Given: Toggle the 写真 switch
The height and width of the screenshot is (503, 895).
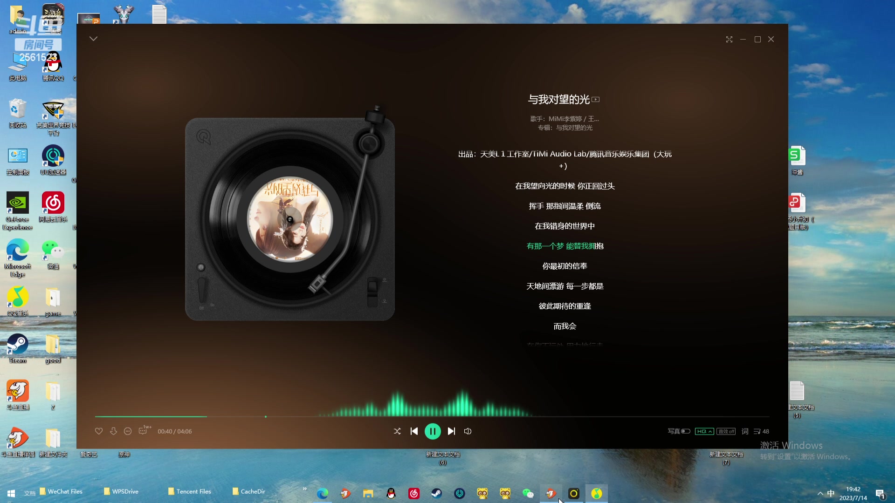Looking at the screenshot, I should coord(685,431).
